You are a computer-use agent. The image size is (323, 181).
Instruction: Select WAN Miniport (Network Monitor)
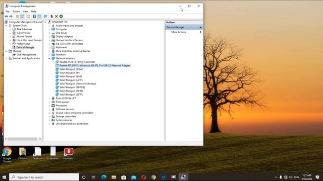[78, 84]
